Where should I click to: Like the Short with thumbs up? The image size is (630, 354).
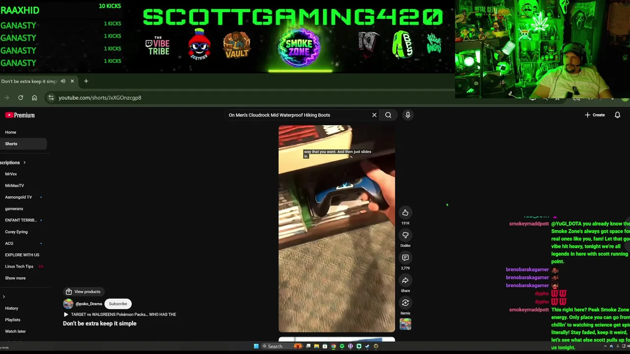coord(405,212)
